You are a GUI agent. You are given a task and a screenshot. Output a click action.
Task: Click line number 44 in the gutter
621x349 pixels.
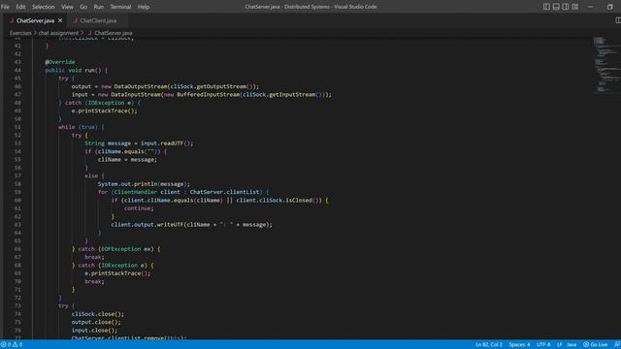[17, 70]
